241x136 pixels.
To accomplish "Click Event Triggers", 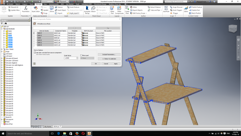I will point(176,10).
